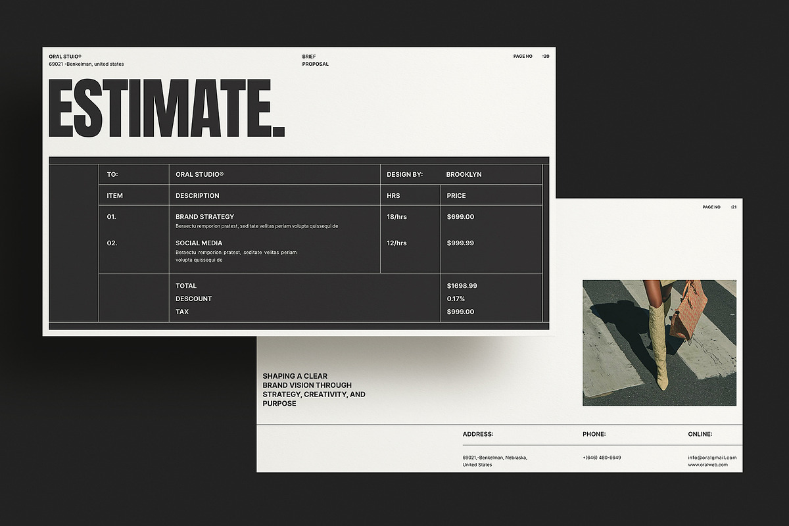Click the photo of boots and handbag
The height and width of the screenshot is (526, 789).
coord(659,343)
